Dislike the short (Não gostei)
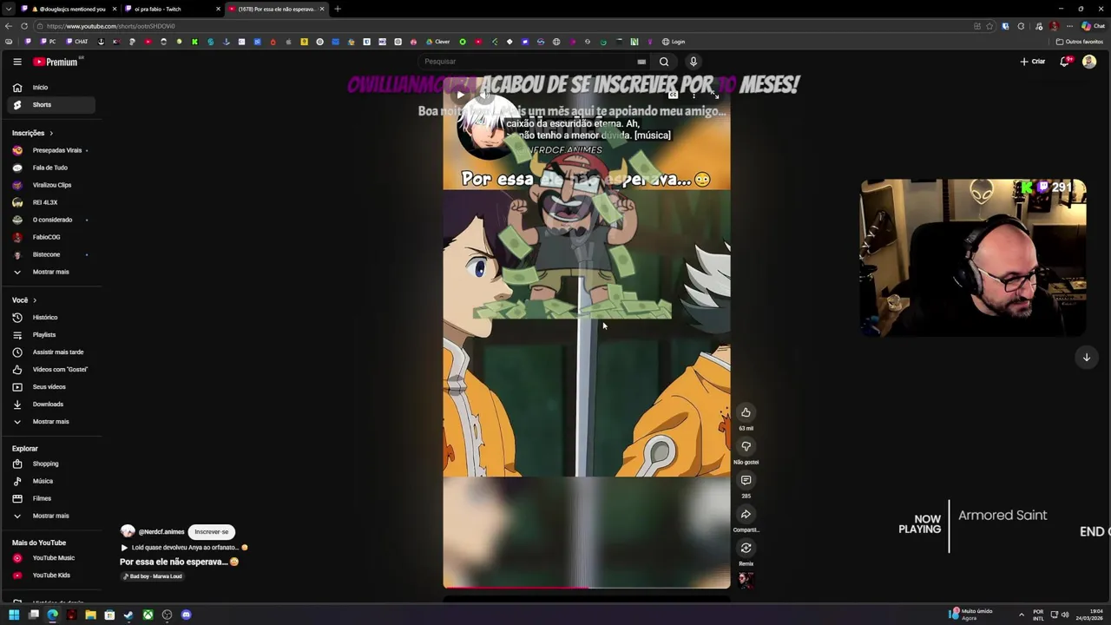This screenshot has height=625, width=1111. pos(746,446)
